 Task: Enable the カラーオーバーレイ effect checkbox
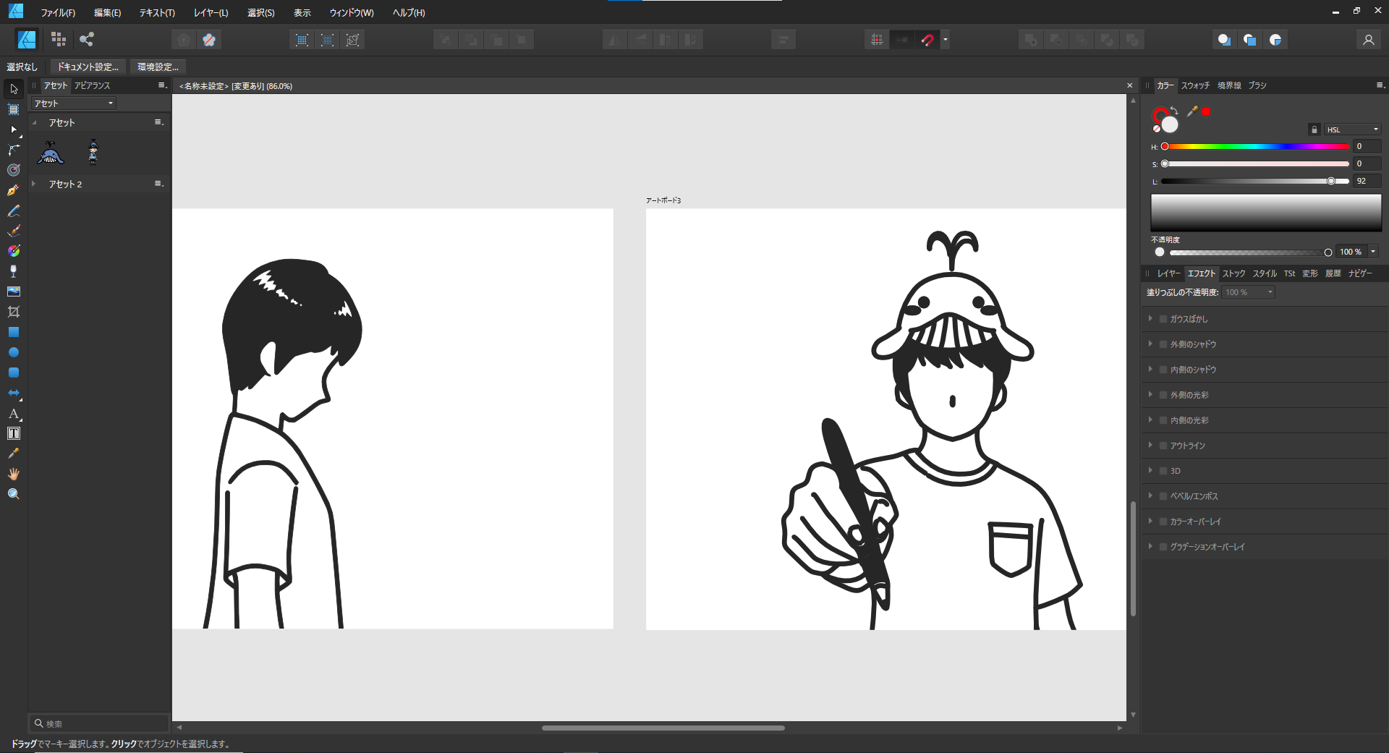coord(1163,522)
